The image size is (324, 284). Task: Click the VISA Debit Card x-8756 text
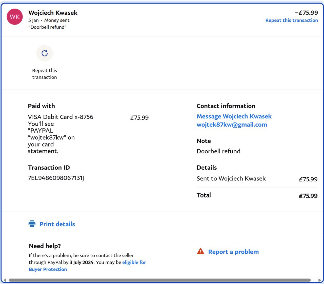(x=60, y=117)
